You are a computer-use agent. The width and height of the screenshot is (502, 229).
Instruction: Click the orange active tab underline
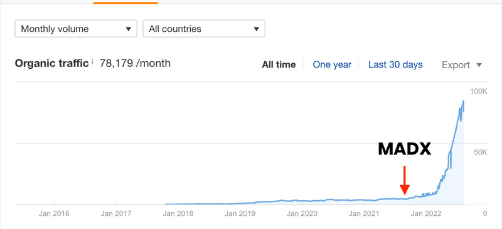tap(125, 3)
